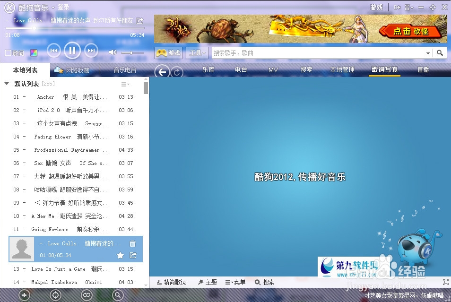Refresh the page with reload icon
This screenshot has height=302, width=451.
pos(177,72)
